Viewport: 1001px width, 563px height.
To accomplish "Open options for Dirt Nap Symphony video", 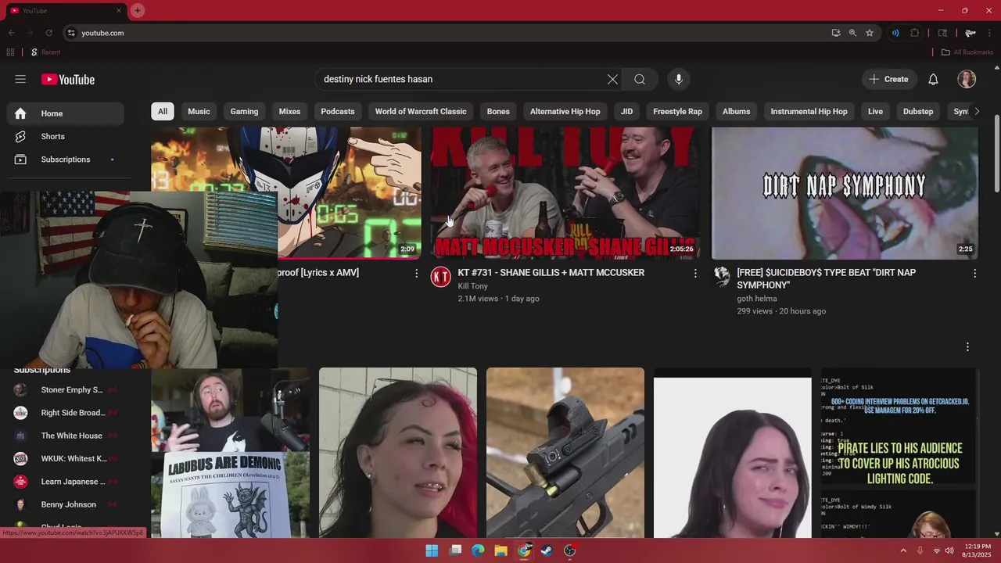I will (x=974, y=273).
